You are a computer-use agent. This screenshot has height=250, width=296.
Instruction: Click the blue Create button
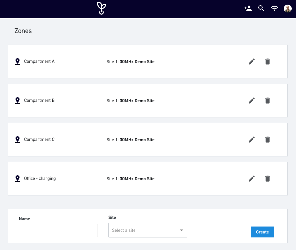pos(262,232)
